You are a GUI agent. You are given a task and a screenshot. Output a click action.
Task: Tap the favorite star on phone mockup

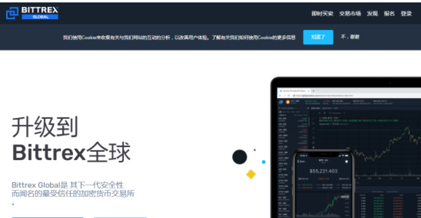[x=346, y=161]
